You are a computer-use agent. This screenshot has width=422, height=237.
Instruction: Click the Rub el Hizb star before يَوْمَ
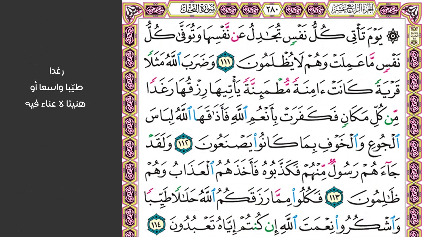click(x=392, y=36)
